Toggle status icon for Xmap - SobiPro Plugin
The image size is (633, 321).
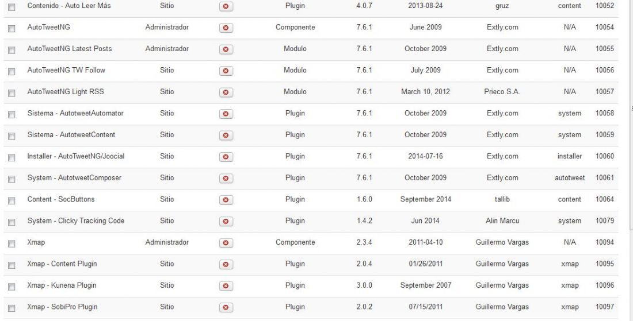226,307
